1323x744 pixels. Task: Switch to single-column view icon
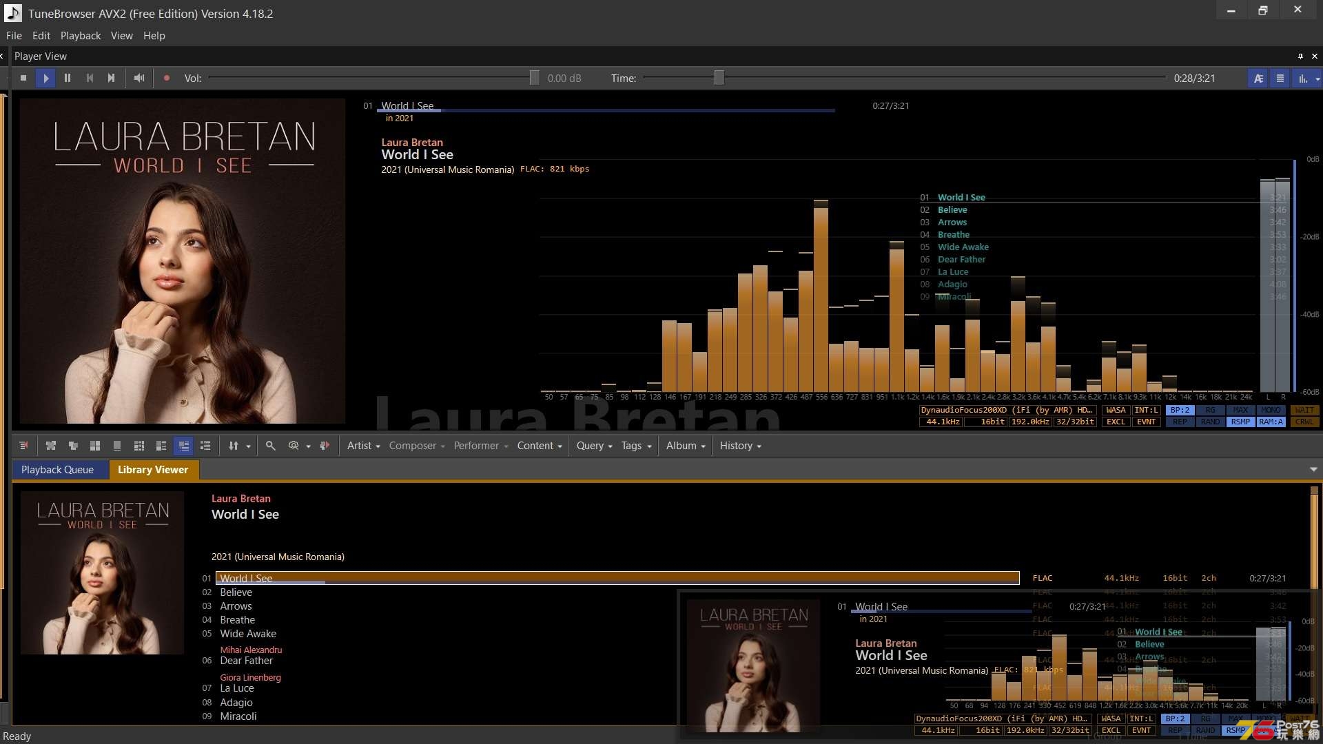[117, 446]
